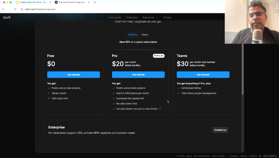The width and height of the screenshot is (279, 158).
Task: Click 'No daily token limit' text
Action: pyautogui.click(x=127, y=104)
